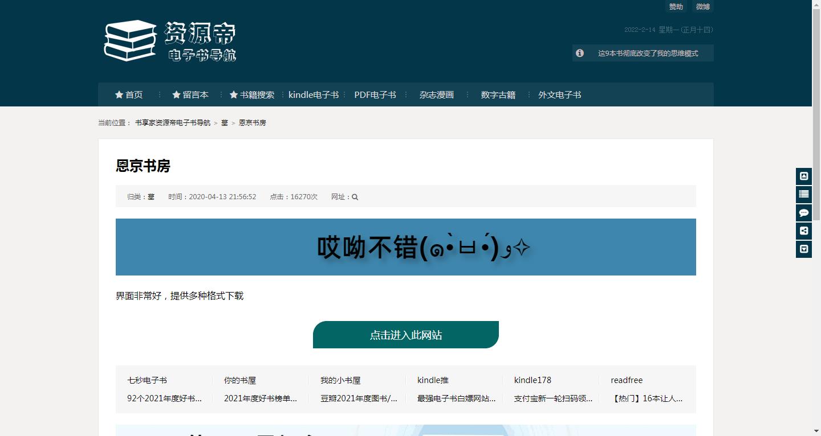Open comments via the speech bubble sidebar icon
This screenshot has height=436, width=821.
[x=803, y=212]
